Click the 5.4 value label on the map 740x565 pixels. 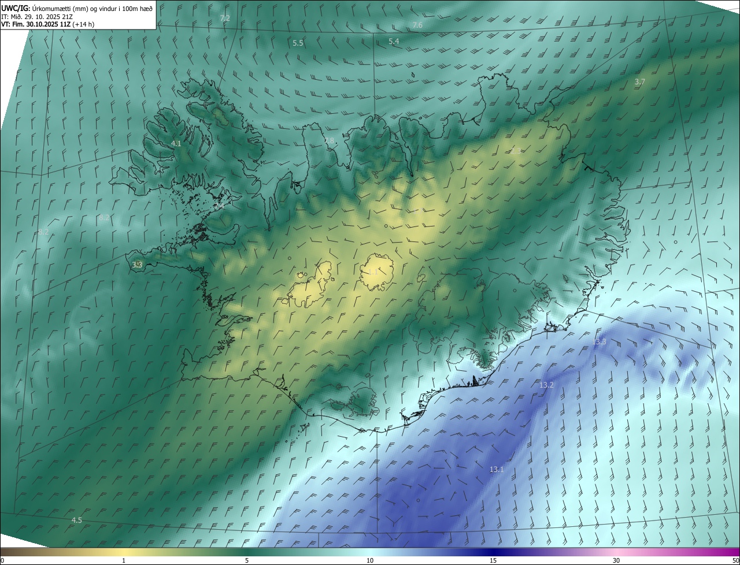[394, 42]
